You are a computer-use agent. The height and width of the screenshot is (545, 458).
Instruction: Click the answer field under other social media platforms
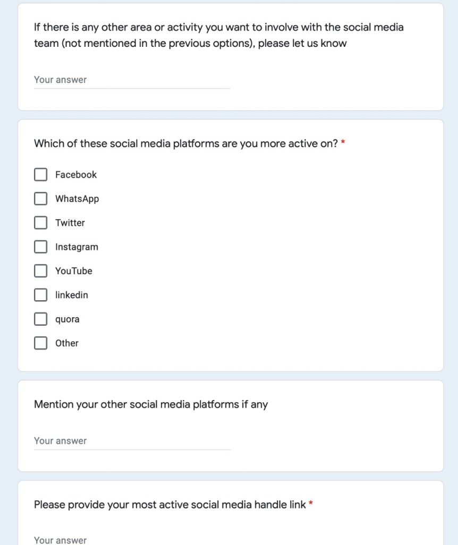point(132,441)
